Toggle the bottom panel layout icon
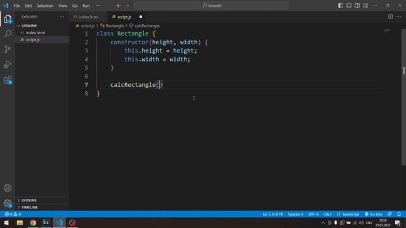The image size is (406, 228). point(349,6)
